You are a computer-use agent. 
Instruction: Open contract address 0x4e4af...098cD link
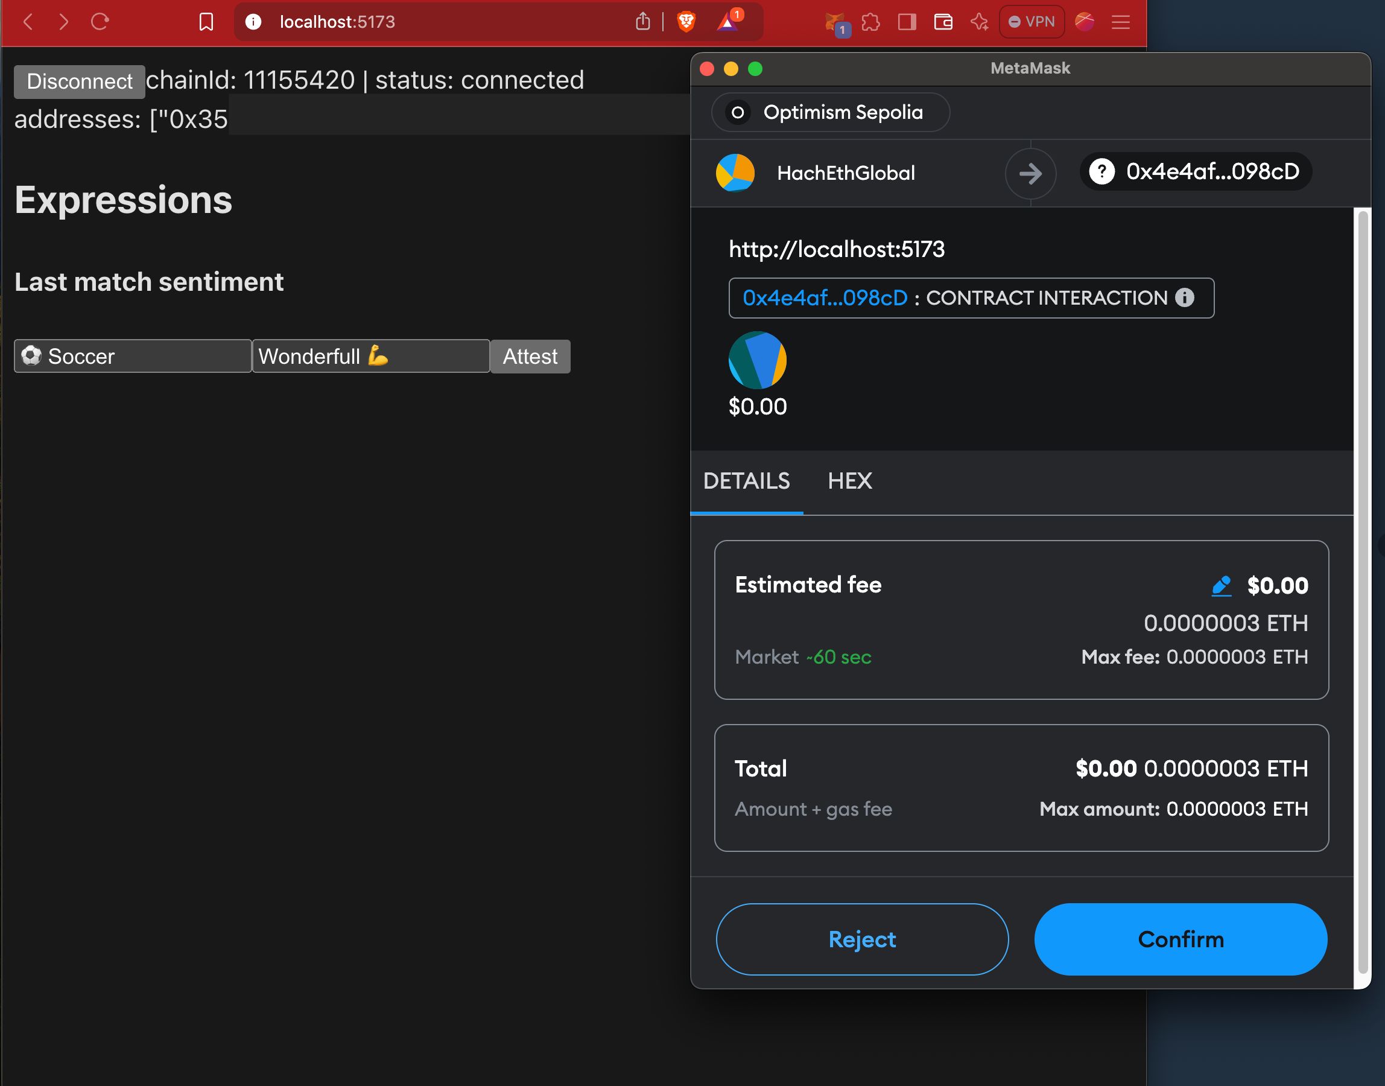825,298
